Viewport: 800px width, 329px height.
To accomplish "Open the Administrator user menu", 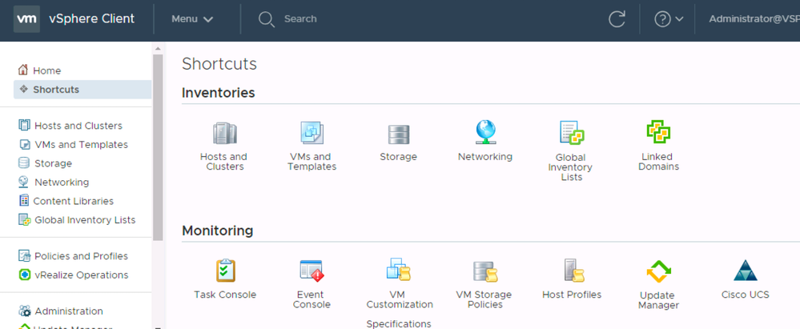I will (x=754, y=19).
